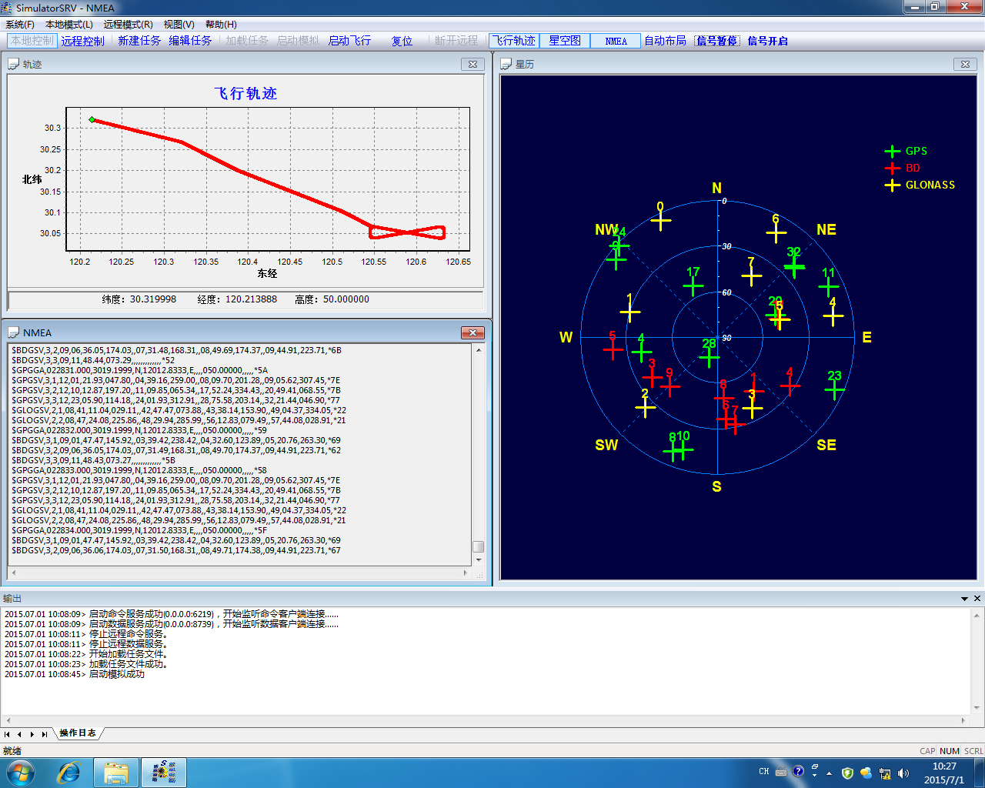Open the Windows Start menu
The width and height of the screenshot is (985, 788).
[x=20, y=772]
